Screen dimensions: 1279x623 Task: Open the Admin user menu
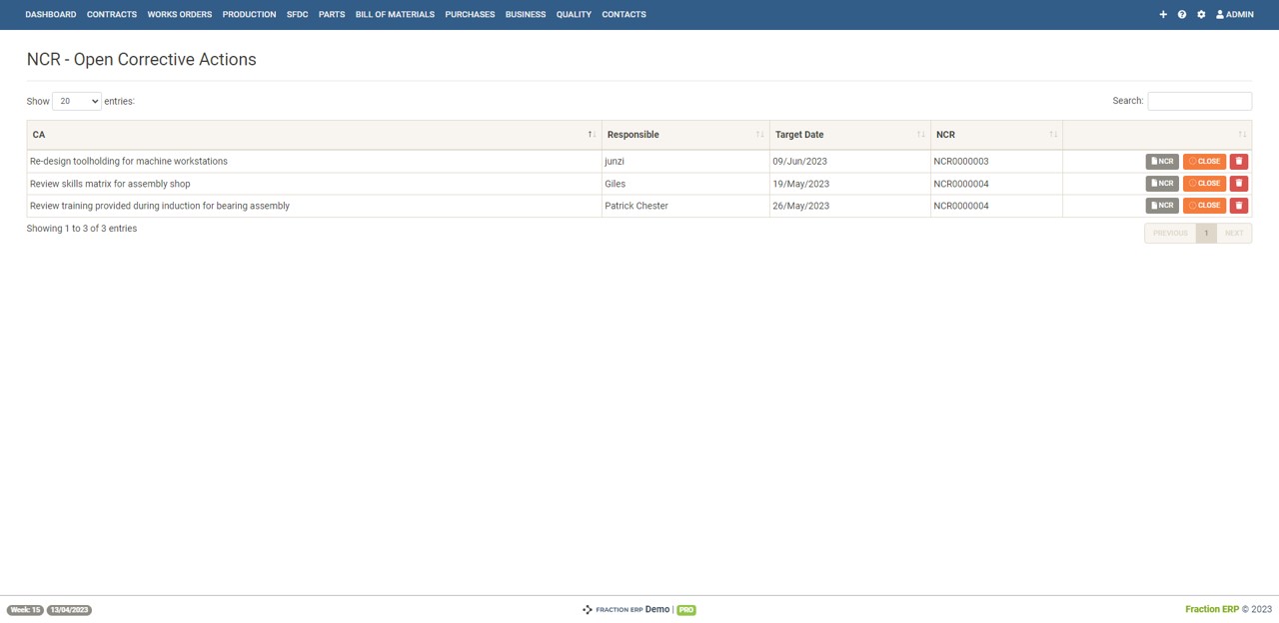pyautogui.click(x=1235, y=15)
